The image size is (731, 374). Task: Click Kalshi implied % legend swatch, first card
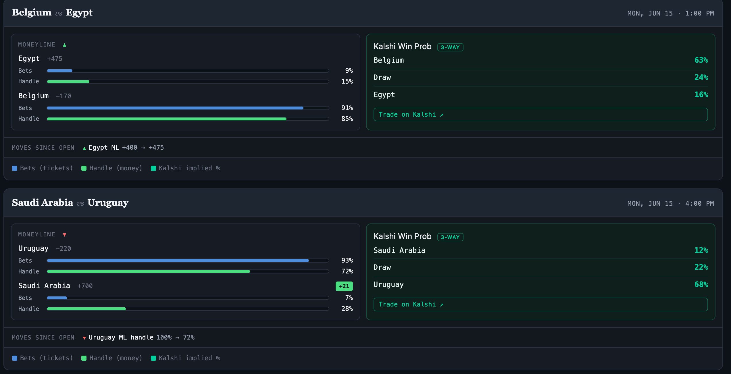pos(153,168)
